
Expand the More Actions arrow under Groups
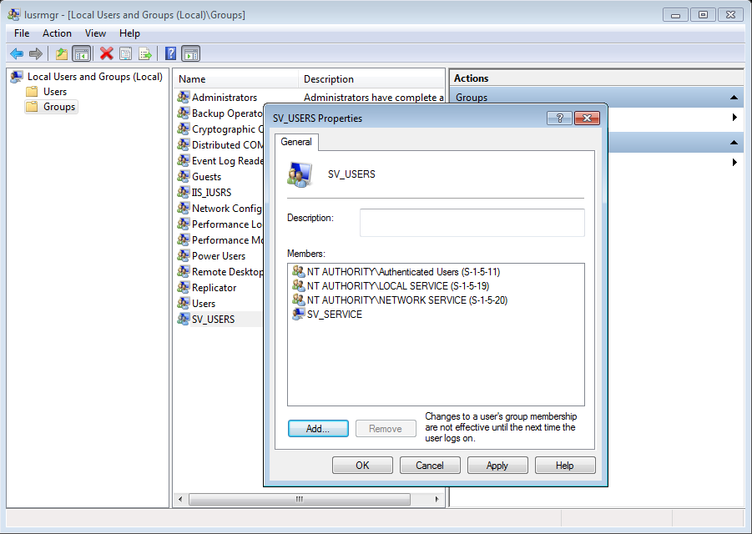click(734, 118)
